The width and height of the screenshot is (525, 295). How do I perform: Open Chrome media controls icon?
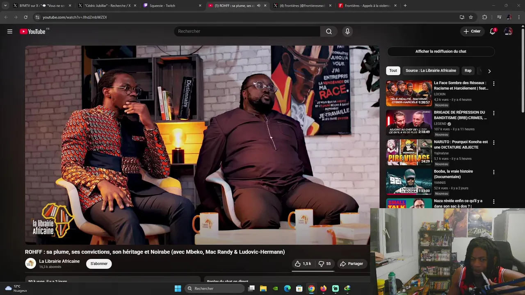click(x=499, y=17)
